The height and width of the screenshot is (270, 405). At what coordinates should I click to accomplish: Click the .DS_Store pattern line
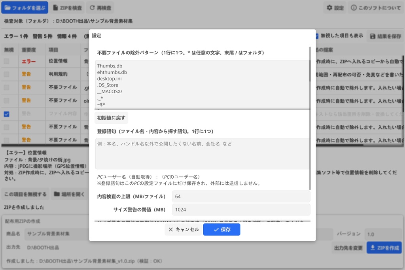108,85
